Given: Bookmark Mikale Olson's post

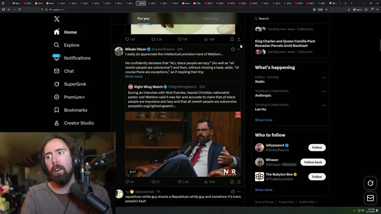Looking at the screenshot, I should tap(232, 182).
